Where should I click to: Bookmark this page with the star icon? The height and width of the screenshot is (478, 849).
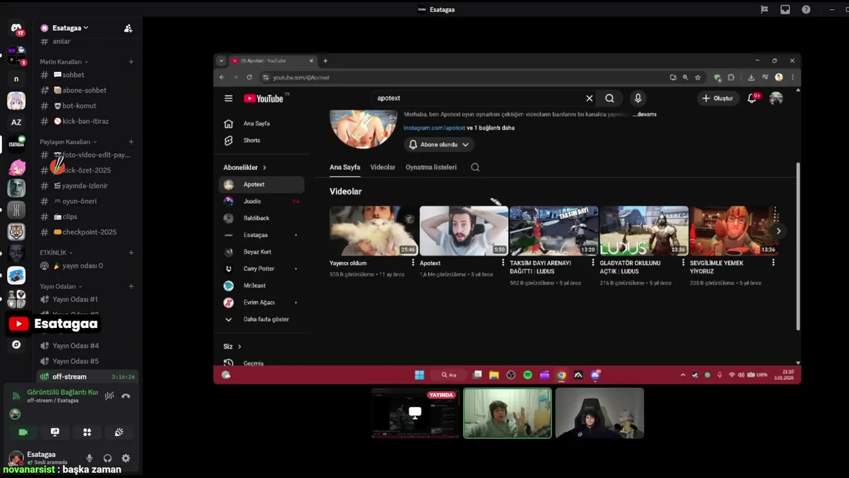698,77
